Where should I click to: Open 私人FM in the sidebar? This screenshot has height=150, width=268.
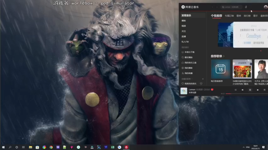click(x=185, y=42)
